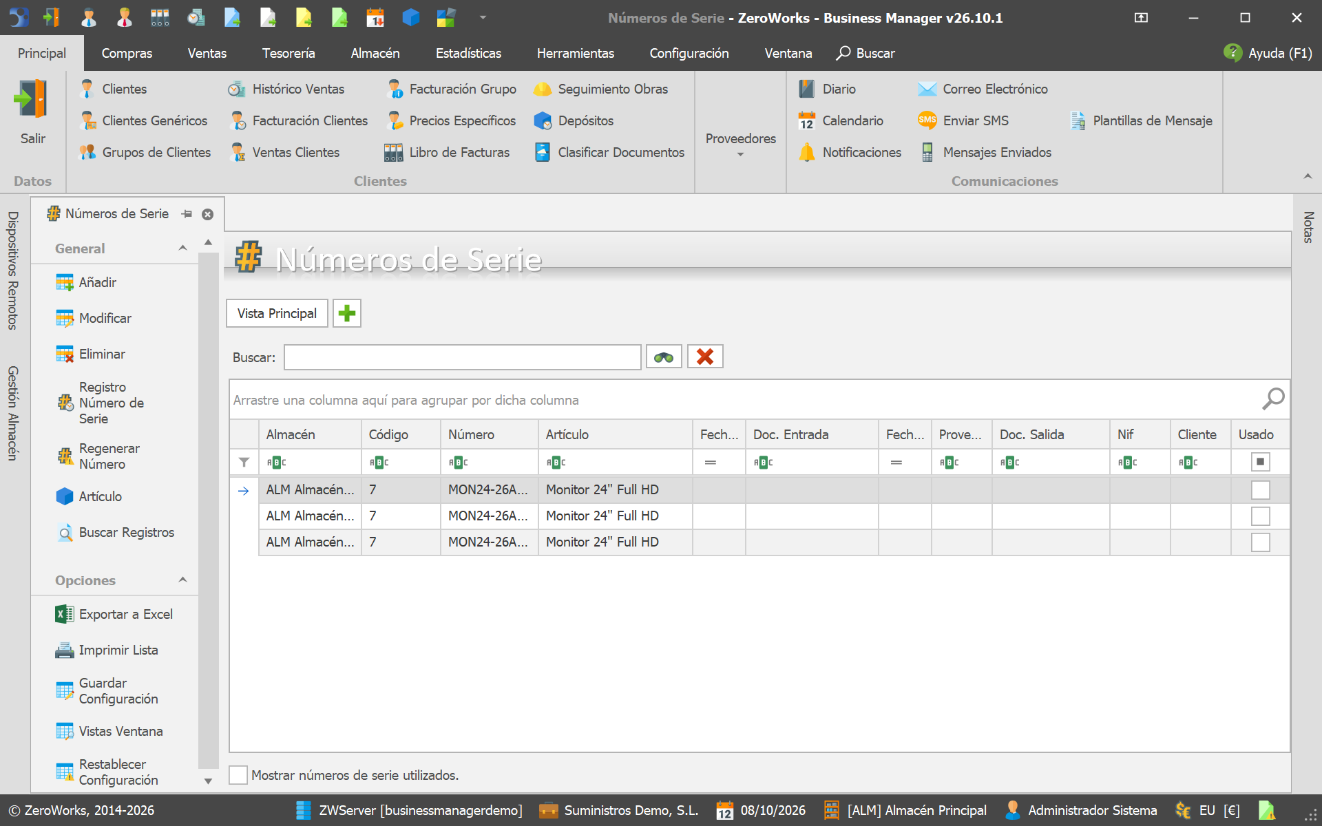The width and height of the screenshot is (1322, 826).
Task: Open Notificaciones bell
Action: click(850, 152)
